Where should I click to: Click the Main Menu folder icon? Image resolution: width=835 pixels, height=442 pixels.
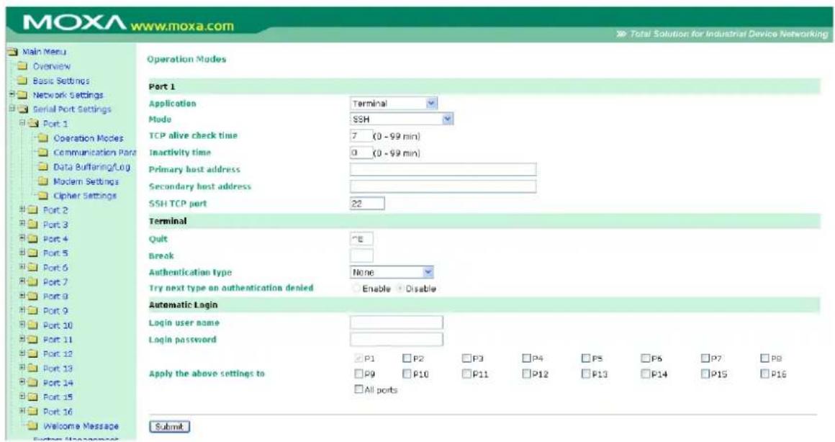(x=12, y=52)
